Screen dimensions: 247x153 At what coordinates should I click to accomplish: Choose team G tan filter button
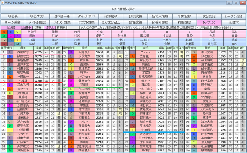coord(4,40)
